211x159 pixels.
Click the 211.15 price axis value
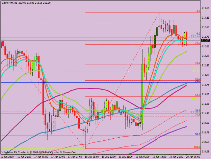tap(206, 113)
